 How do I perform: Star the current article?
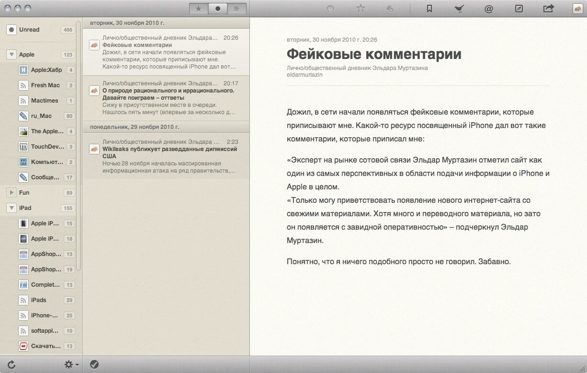tap(361, 8)
